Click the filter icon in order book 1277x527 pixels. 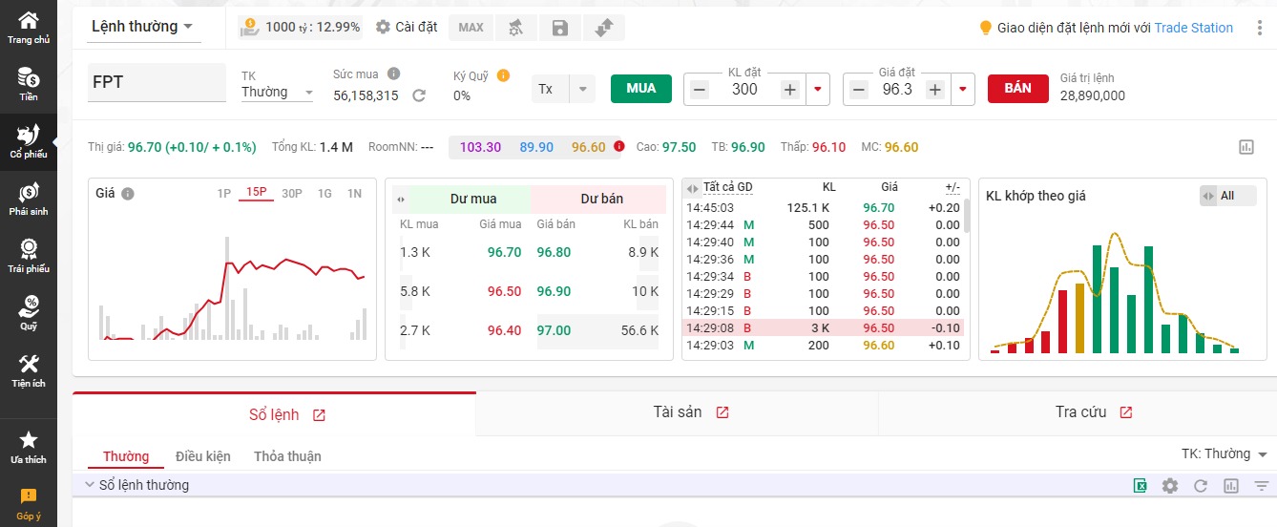point(1261,486)
